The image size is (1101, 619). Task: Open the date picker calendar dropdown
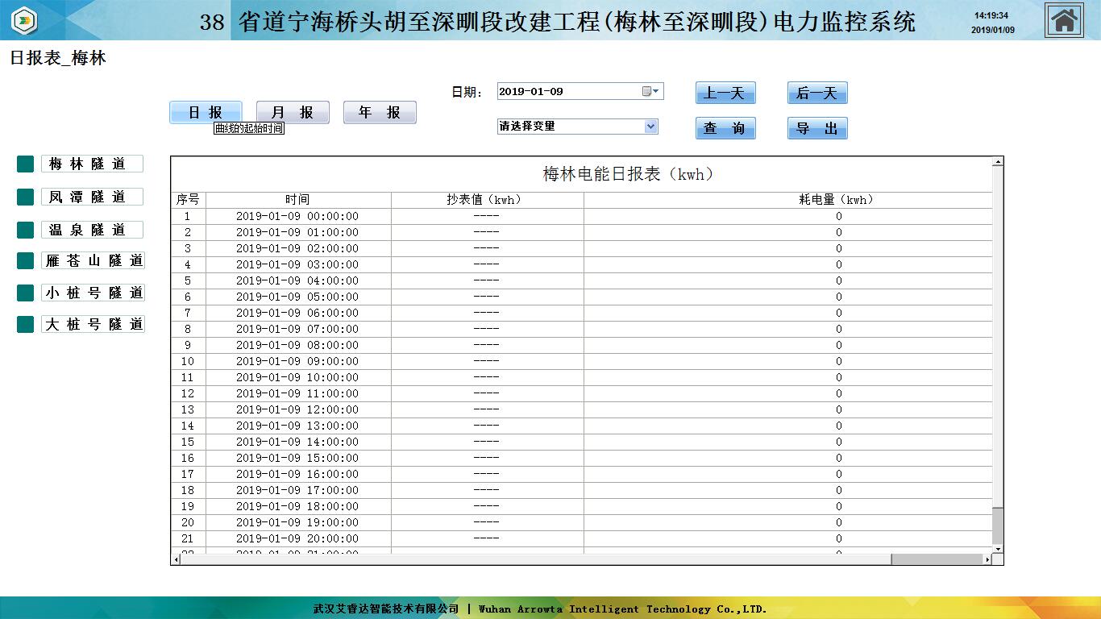coord(651,91)
